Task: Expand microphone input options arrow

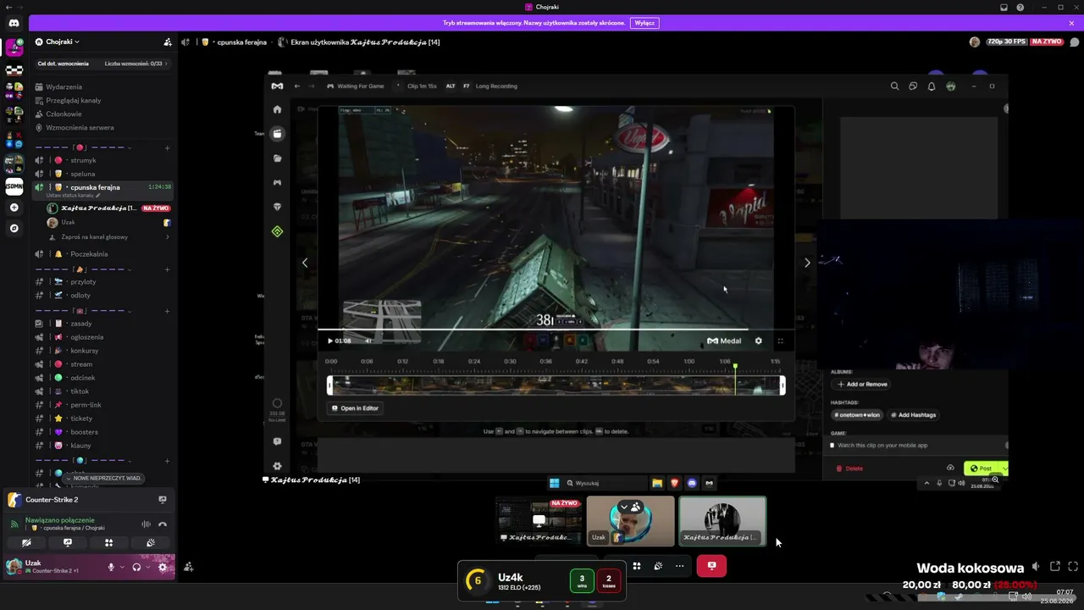Action: click(x=122, y=567)
